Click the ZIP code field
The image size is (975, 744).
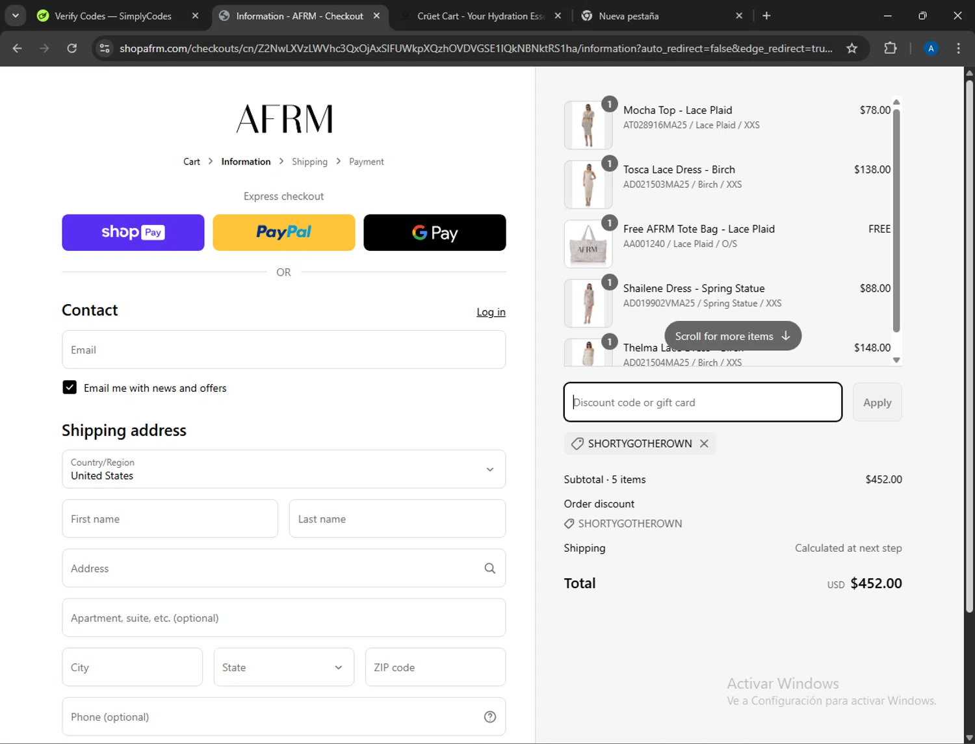435,667
